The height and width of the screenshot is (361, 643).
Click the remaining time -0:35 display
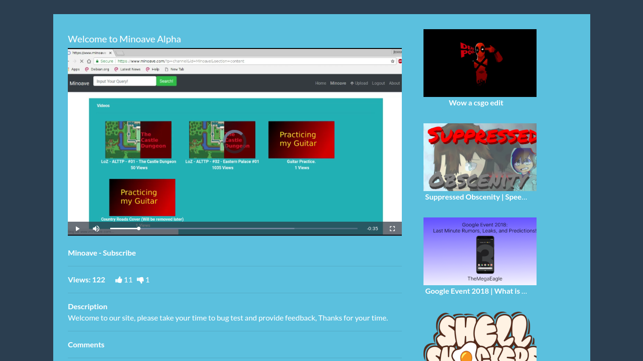tap(373, 229)
